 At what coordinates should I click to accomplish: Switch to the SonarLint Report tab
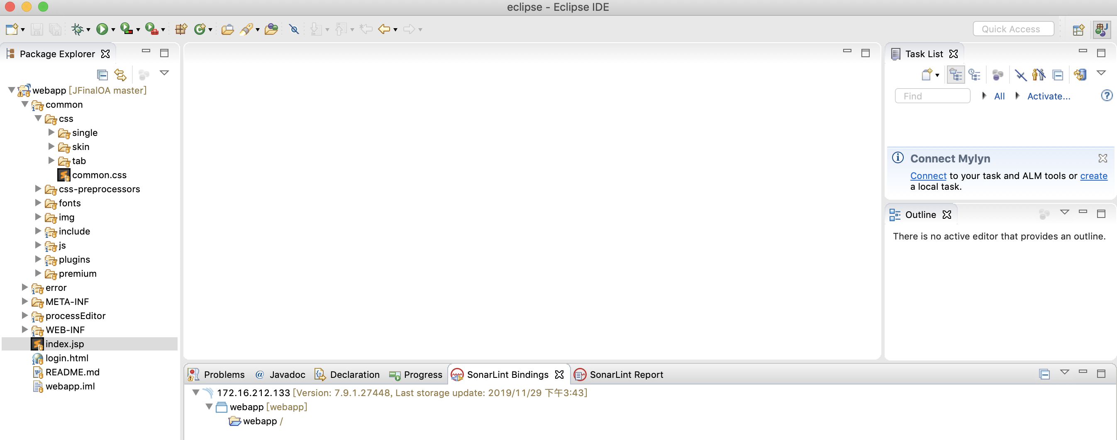pos(626,375)
